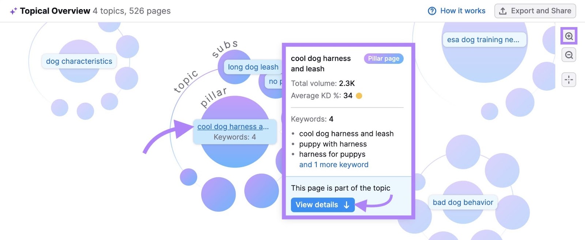Open the 'cool dog harness a...' pillar link

point(233,127)
